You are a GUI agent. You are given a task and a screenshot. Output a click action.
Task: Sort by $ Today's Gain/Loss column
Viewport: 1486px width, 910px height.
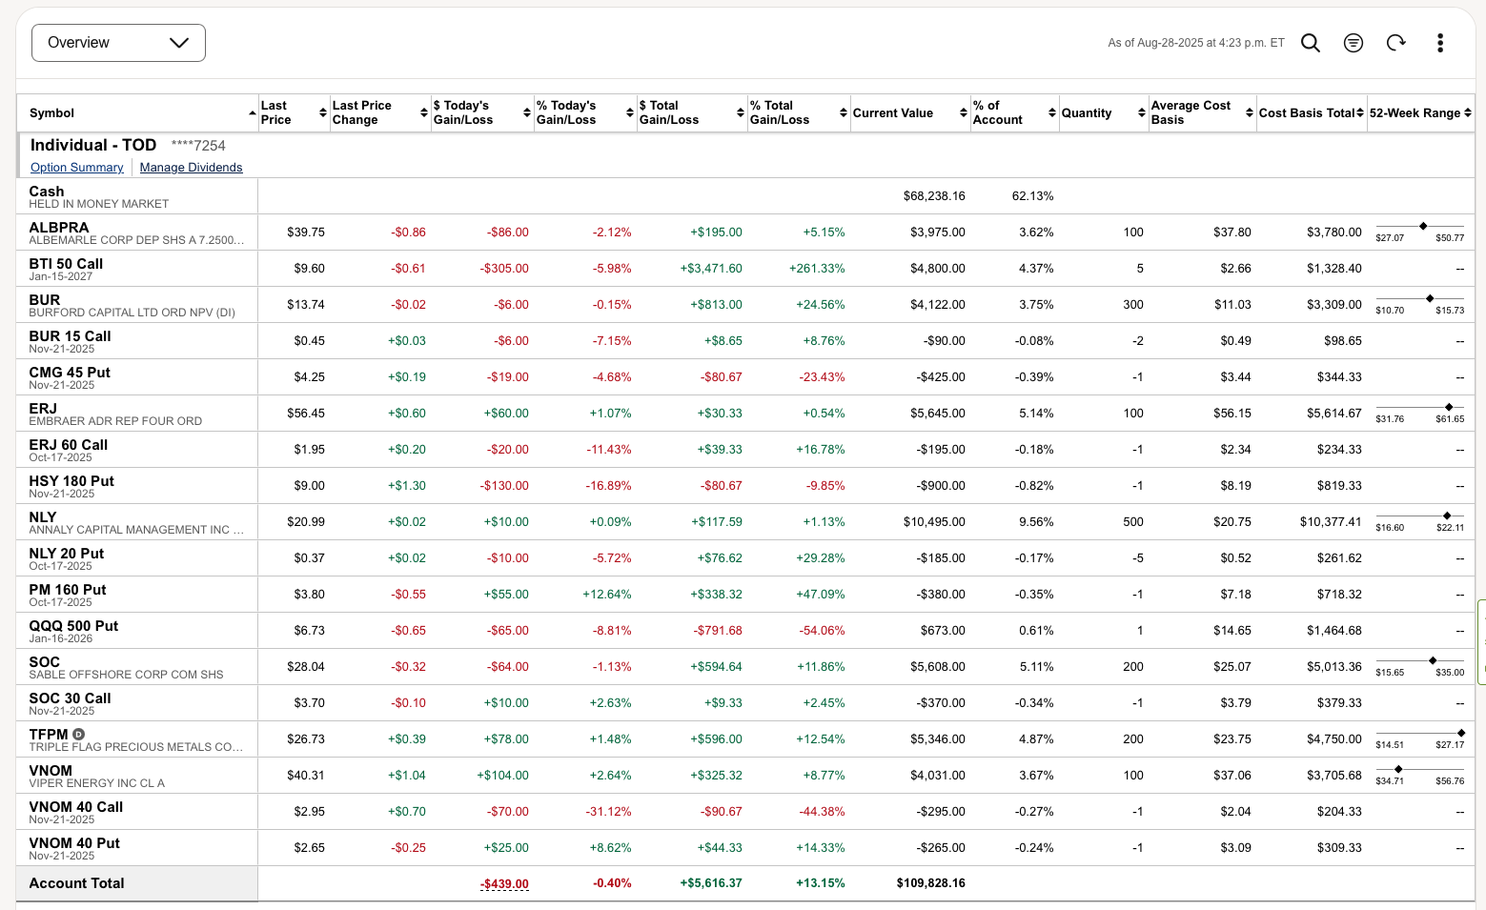coord(482,112)
